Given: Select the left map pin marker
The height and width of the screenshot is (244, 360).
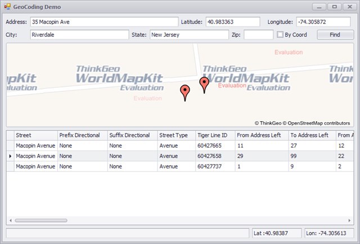Looking at the screenshot, I should click(x=185, y=92).
